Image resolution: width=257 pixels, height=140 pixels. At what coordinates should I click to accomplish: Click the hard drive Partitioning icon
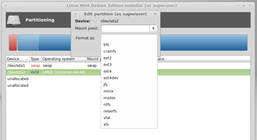(14, 21)
